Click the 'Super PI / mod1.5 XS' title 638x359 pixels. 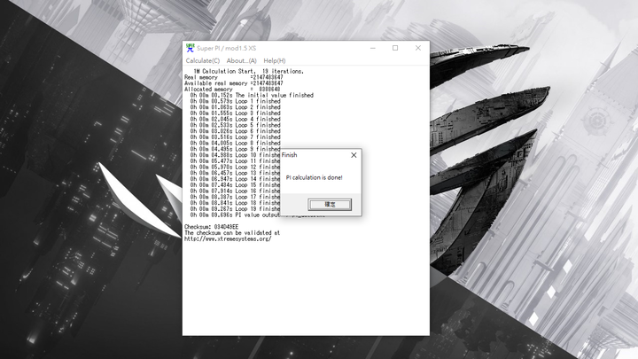coord(227,48)
